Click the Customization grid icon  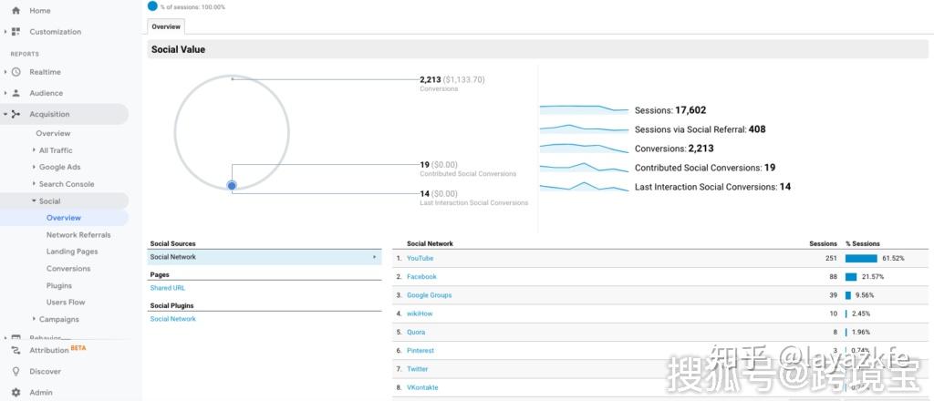pyautogui.click(x=16, y=32)
